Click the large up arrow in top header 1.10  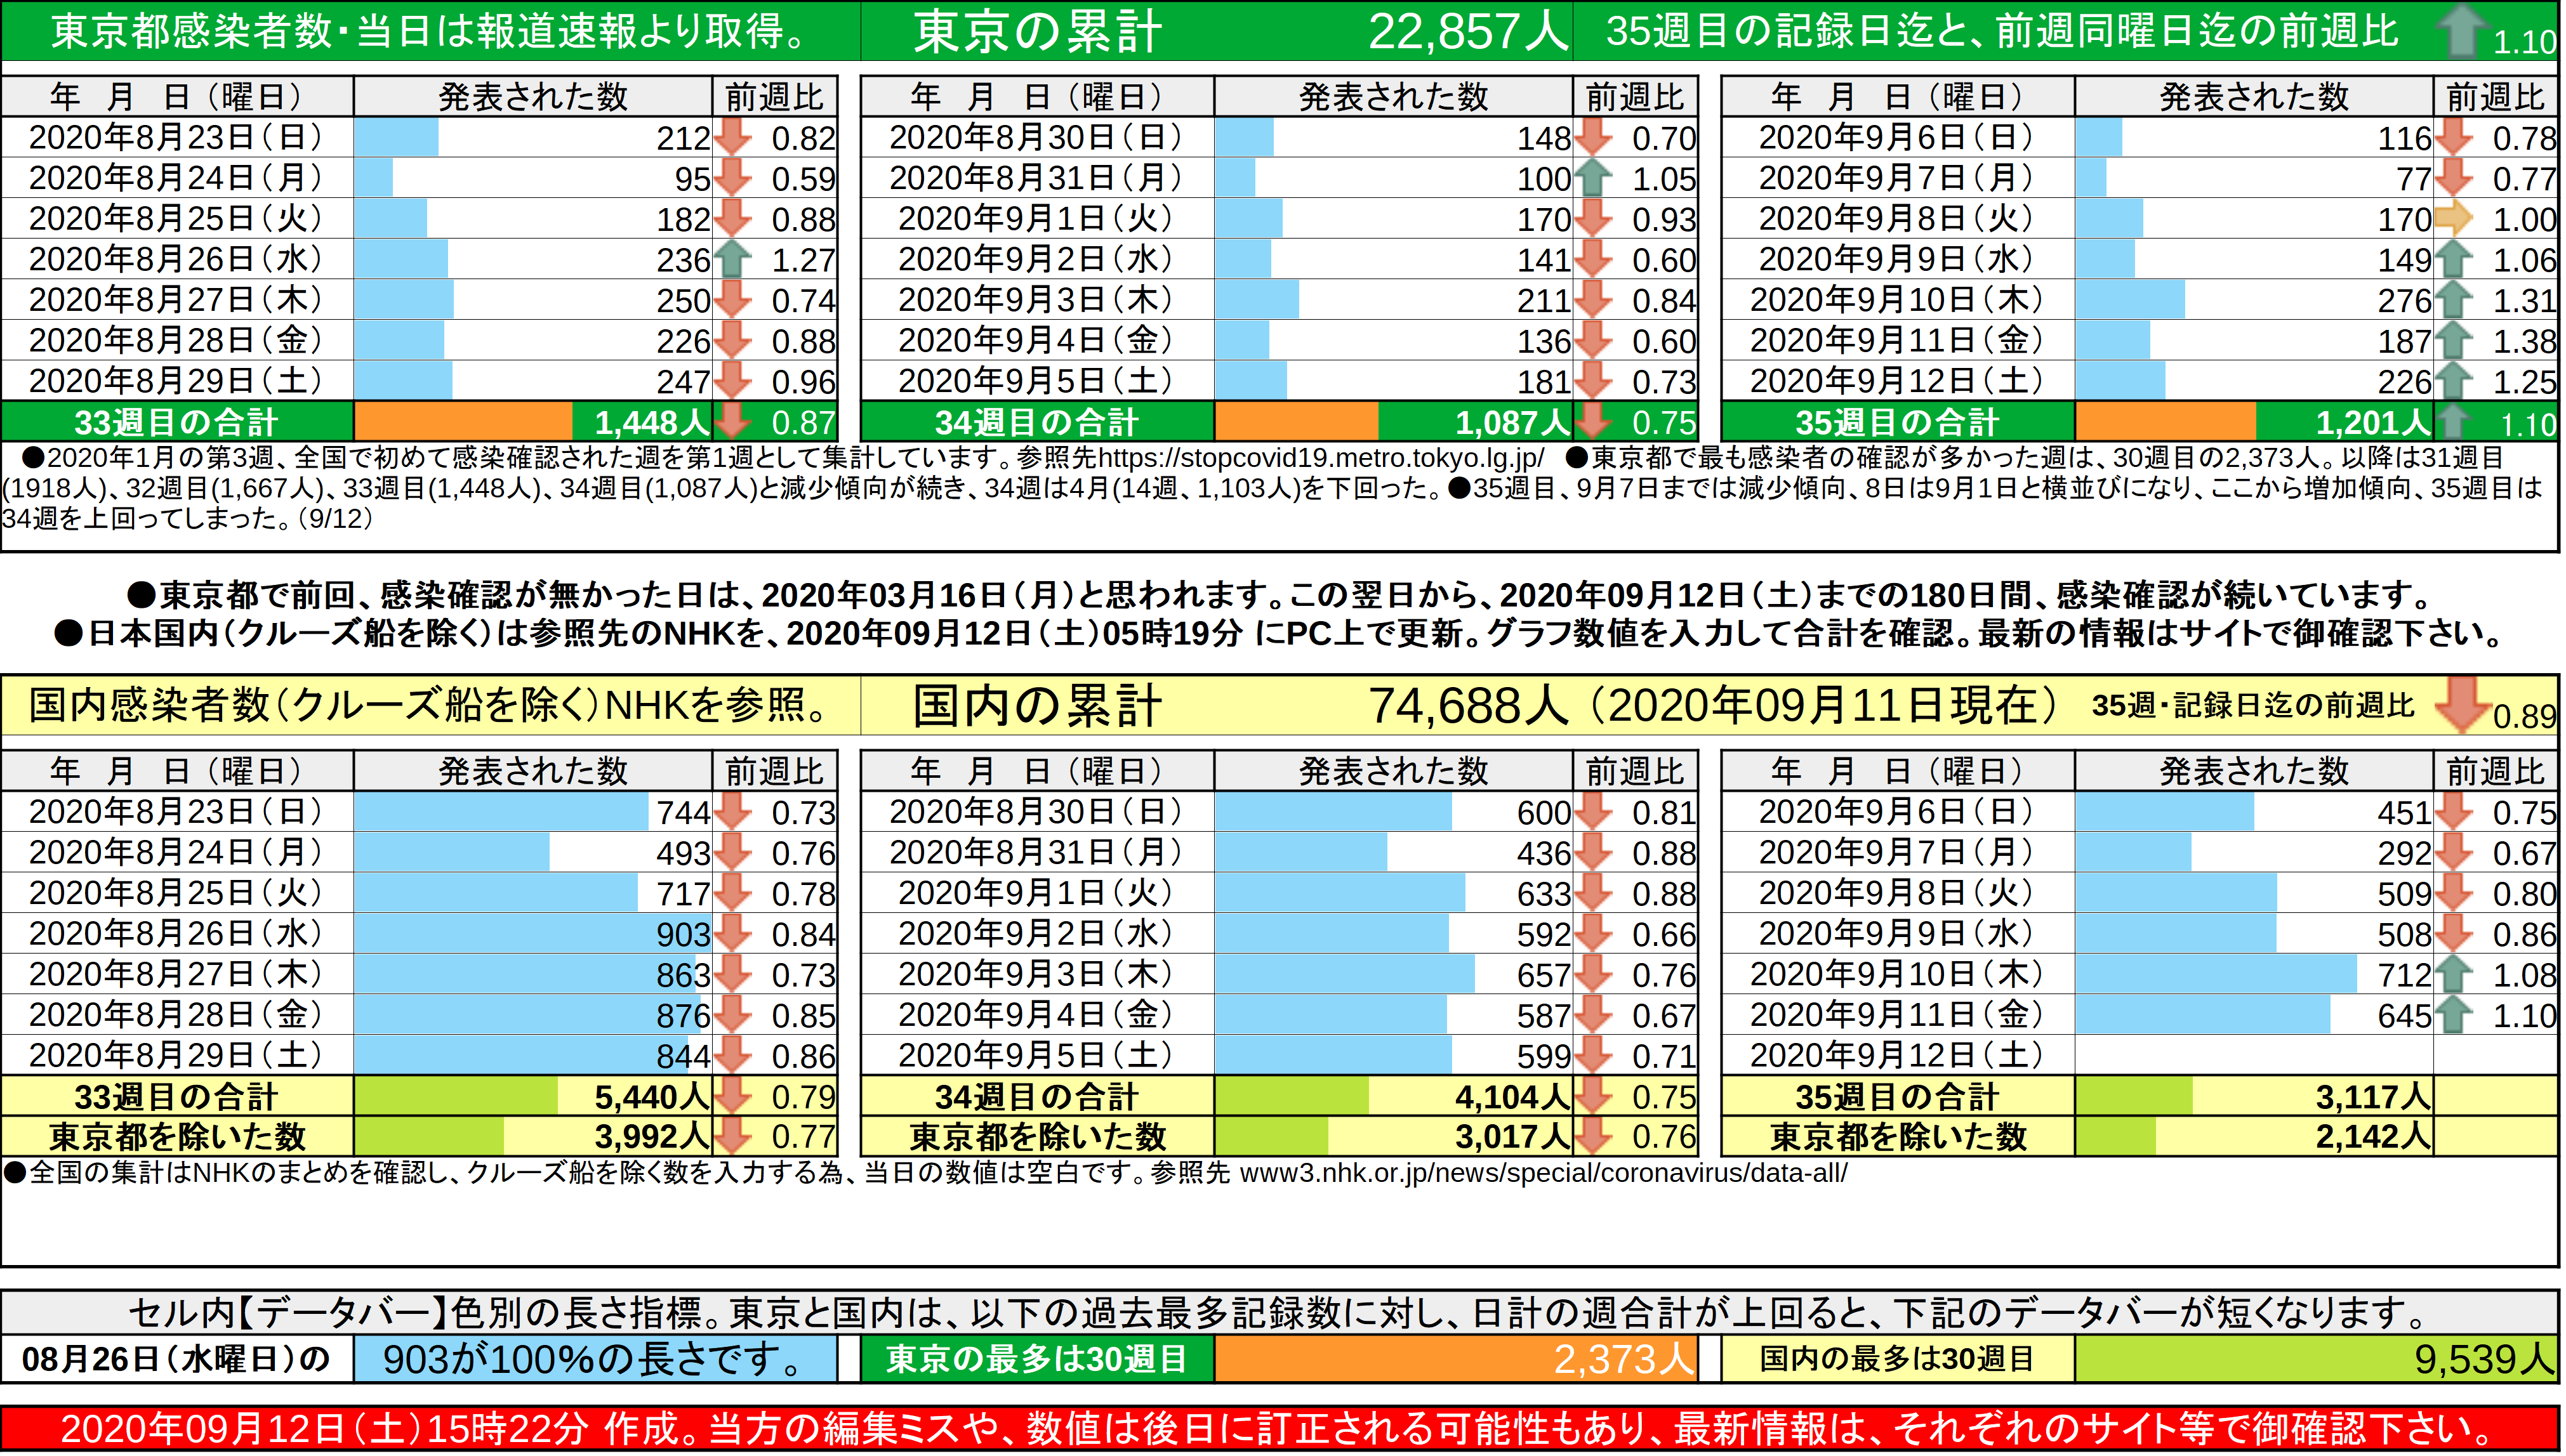[x=2463, y=31]
